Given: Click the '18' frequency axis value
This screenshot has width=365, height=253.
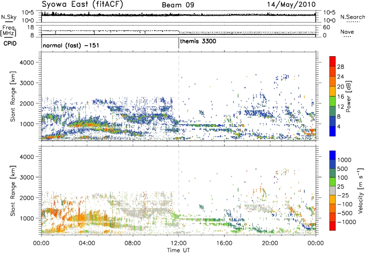Looking at the screenshot, I should pos(31,27).
